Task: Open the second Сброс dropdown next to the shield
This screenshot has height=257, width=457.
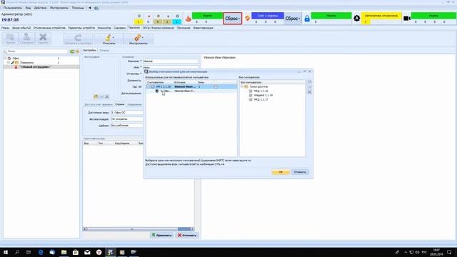Action: click(292, 19)
